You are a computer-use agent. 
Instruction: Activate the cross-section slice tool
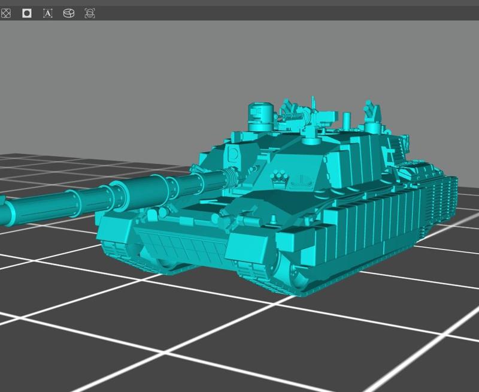point(68,13)
